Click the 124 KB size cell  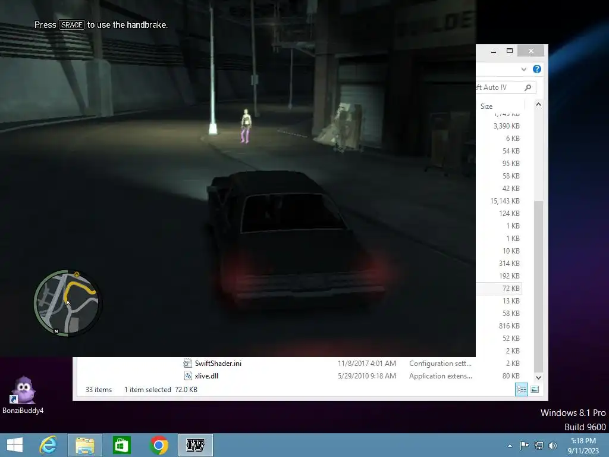pos(509,214)
